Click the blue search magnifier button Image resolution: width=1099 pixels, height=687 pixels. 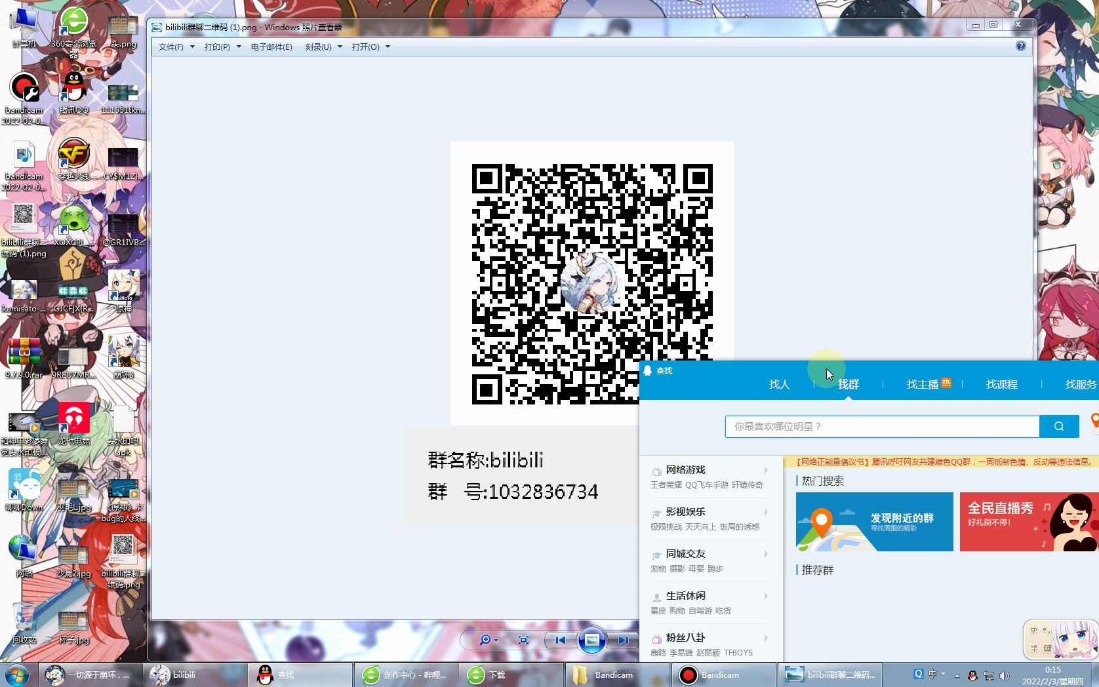[x=1059, y=426]
